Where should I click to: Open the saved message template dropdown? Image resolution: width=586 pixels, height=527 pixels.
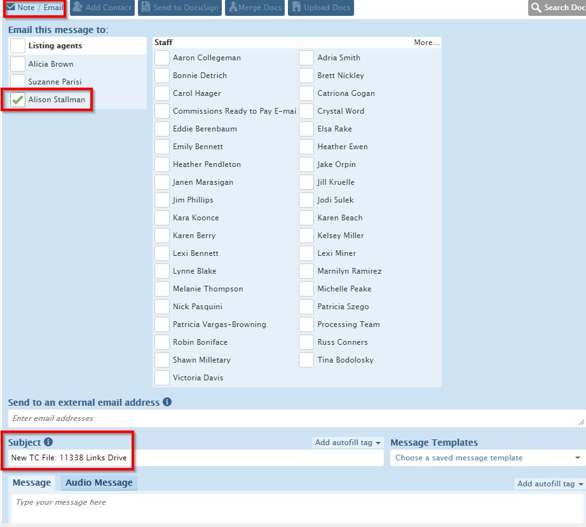pos(487,458)
